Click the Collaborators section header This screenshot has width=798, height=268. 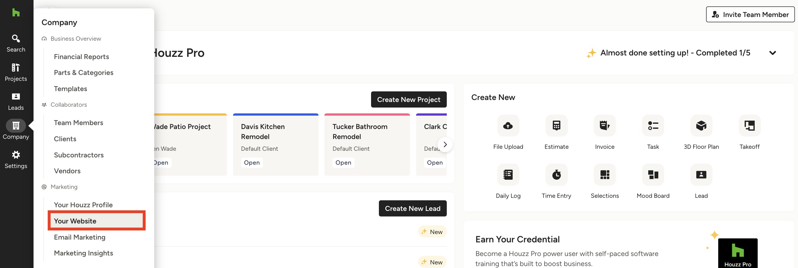[64, 105]
